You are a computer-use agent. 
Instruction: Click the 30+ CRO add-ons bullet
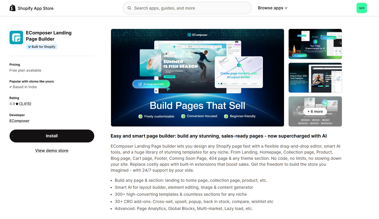(x=194, y=202)
